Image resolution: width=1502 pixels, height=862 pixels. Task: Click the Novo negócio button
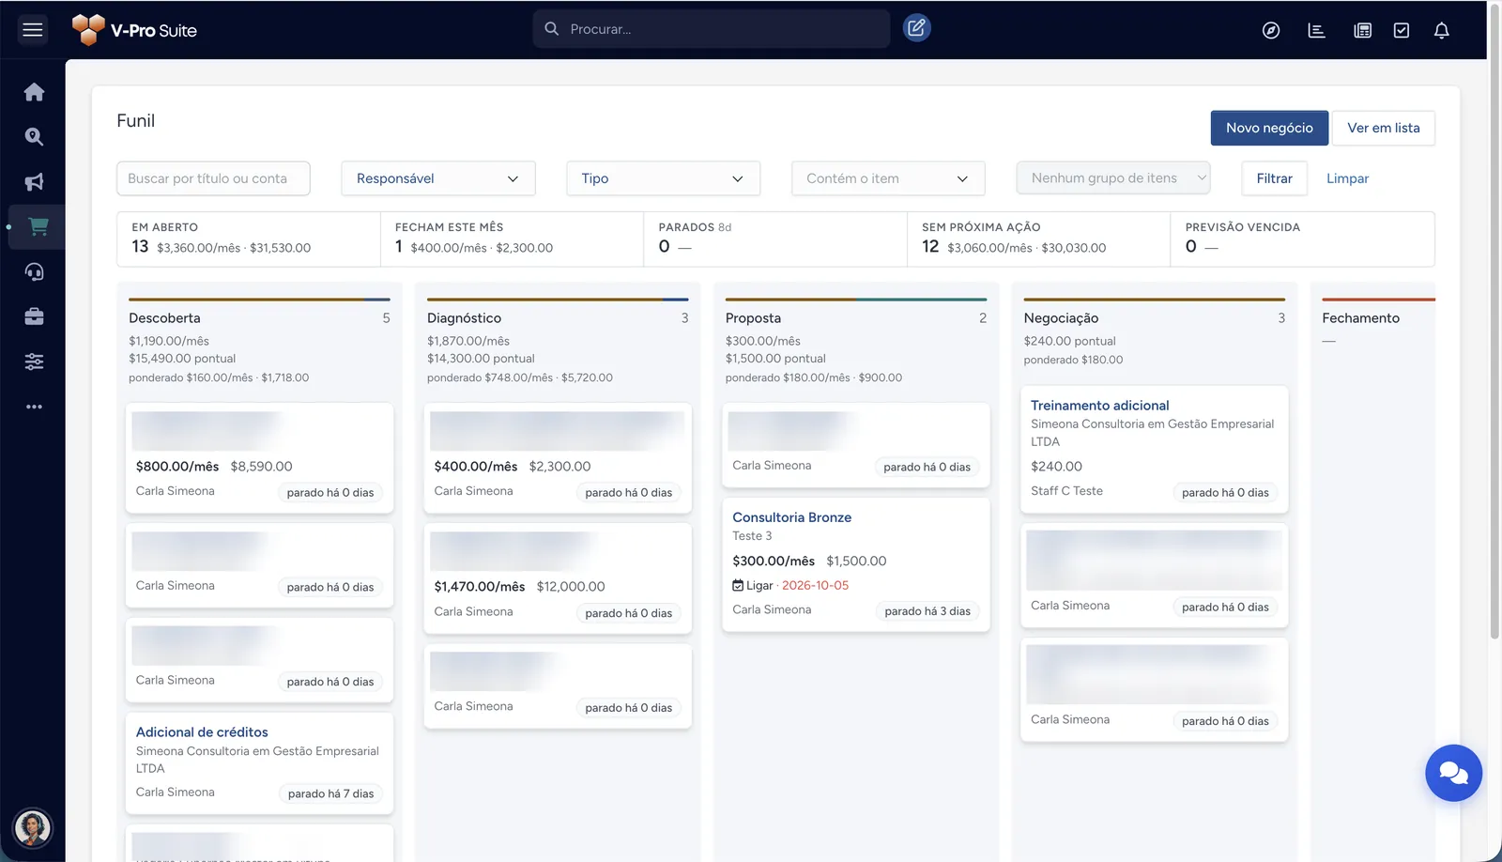1269,128
